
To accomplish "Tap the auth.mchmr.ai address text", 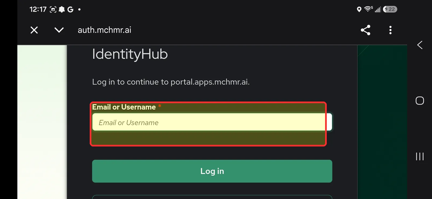I will pos(104,30).
